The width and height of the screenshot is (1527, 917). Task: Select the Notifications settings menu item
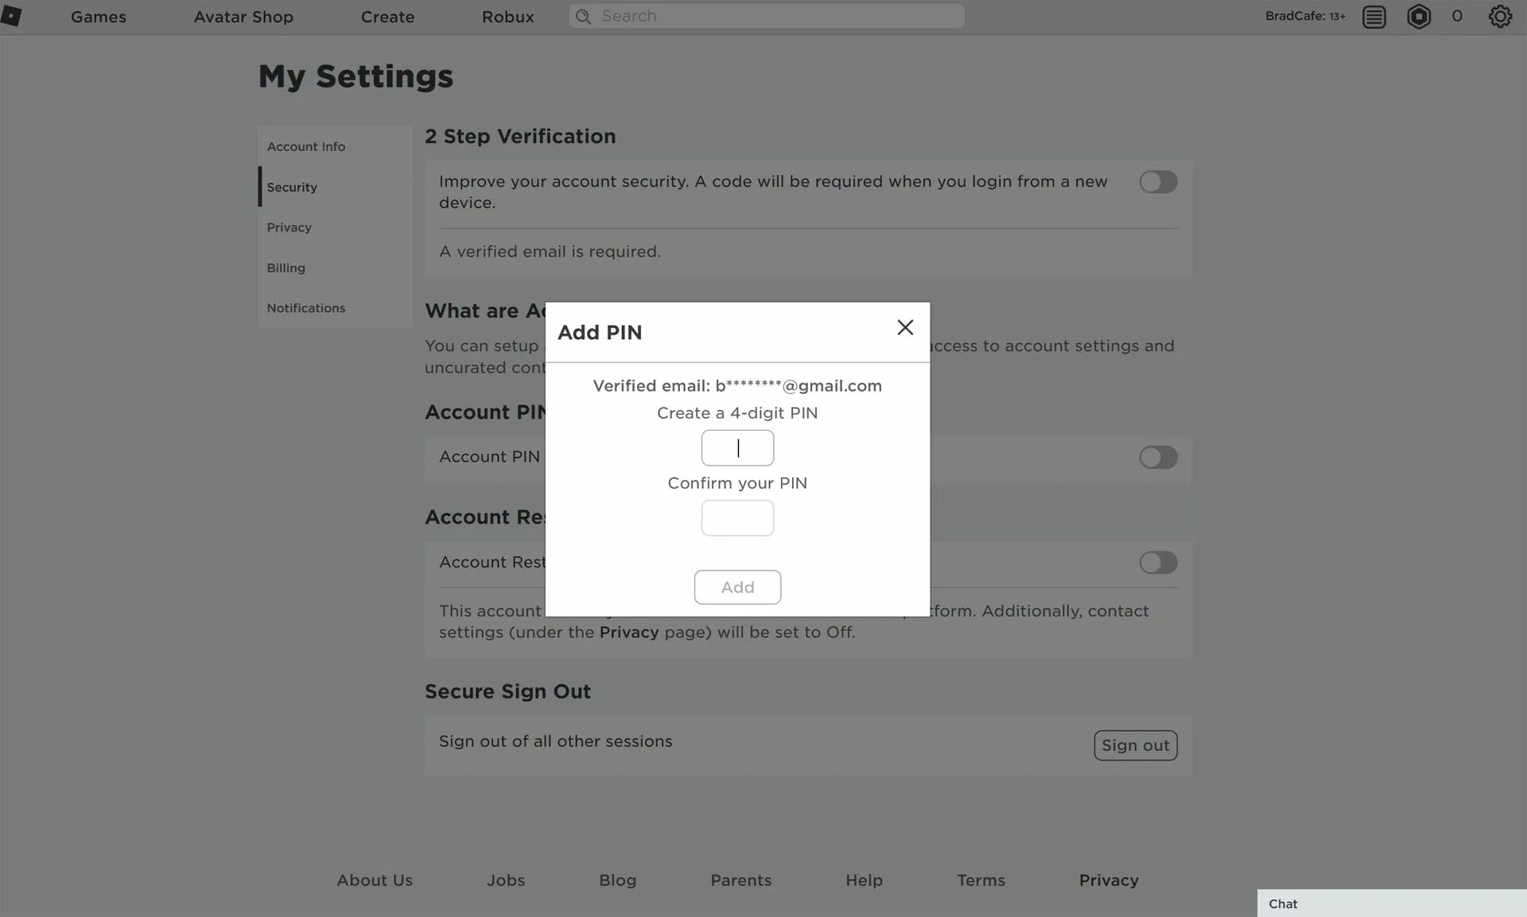[305, 308]
